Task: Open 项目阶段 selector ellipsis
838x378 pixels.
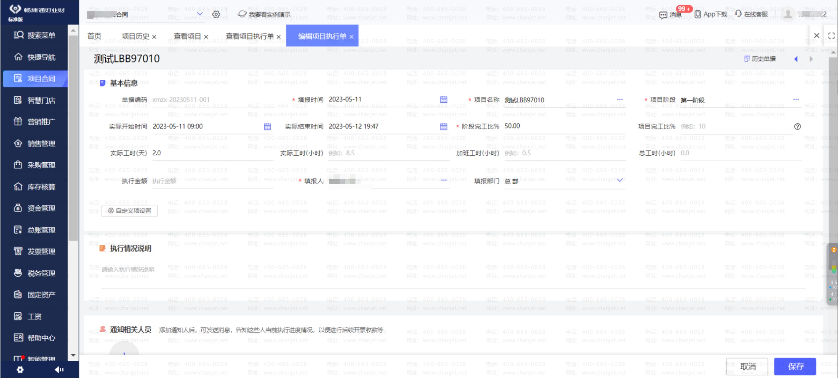Action: 796,99
